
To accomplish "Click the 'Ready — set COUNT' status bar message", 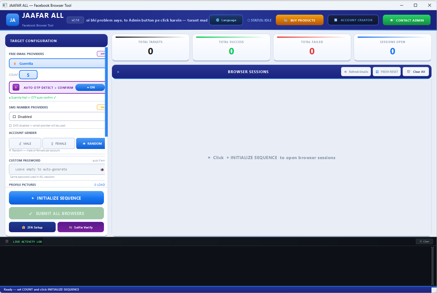I will (x=42, y=290).
